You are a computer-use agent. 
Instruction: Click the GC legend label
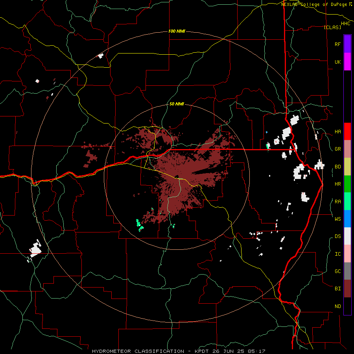point(337,271)
